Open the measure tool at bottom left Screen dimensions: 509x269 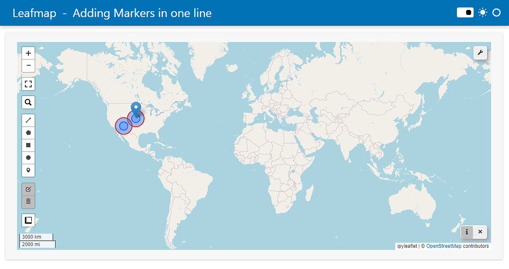28,220
